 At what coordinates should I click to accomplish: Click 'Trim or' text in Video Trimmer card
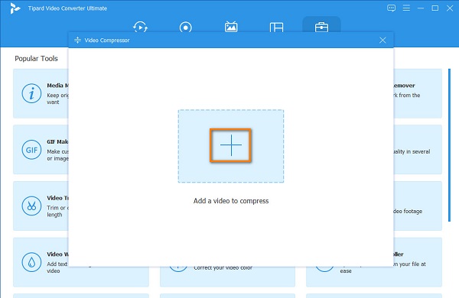click(x=56, y=208)
